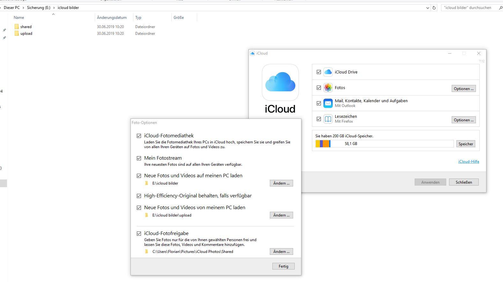Viewport: 503px width, 282px height.
Task: Click the yellow segment of storage bar
Action: [318, 144]
